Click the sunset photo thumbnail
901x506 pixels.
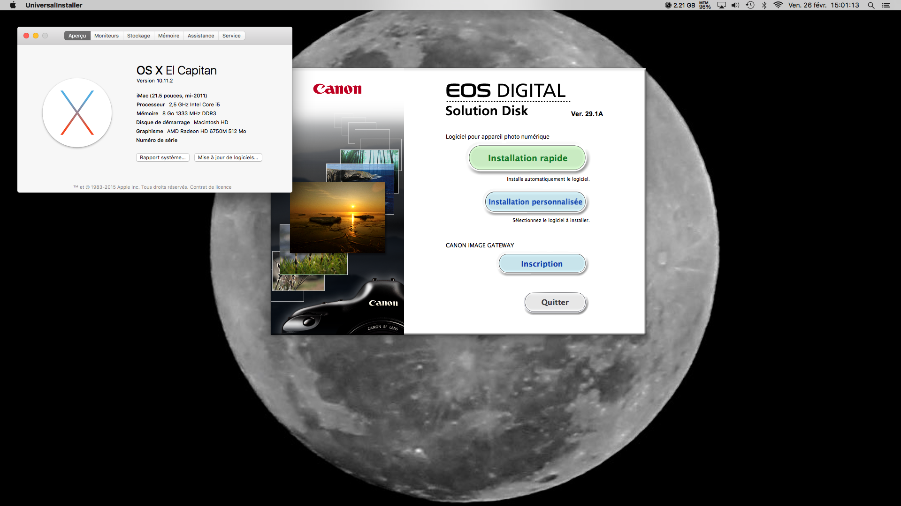[337, 217]
